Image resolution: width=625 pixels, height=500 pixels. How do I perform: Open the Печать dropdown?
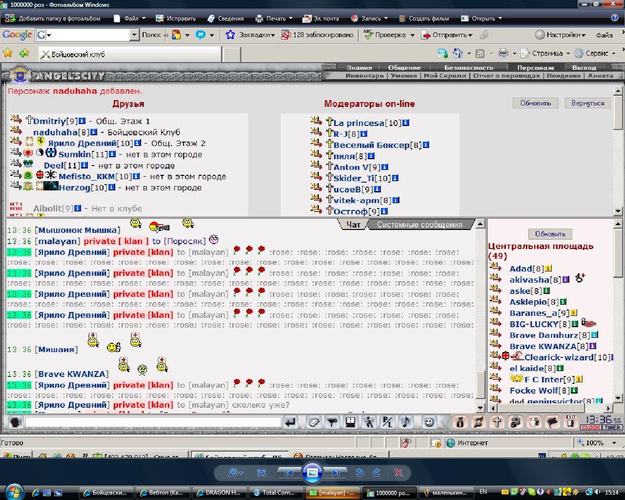tap(274, 19)
